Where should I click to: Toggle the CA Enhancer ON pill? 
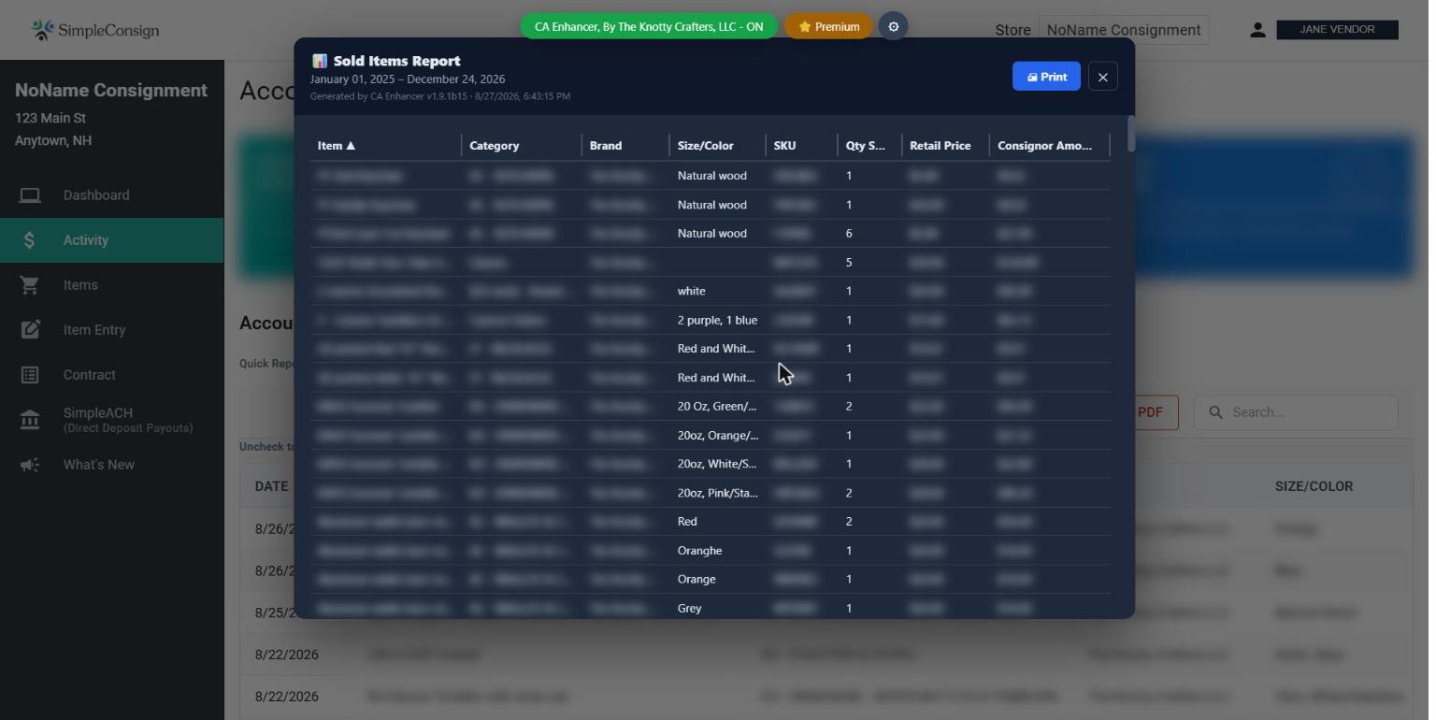(649, 27)
